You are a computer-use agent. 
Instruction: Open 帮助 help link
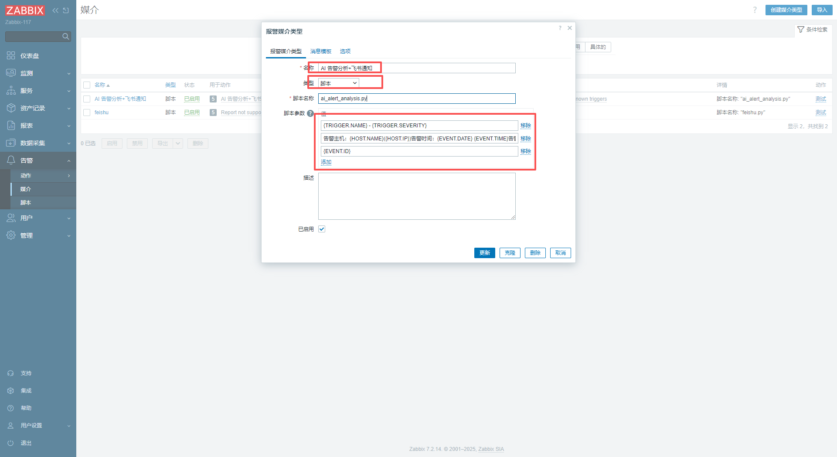[38, 408]
